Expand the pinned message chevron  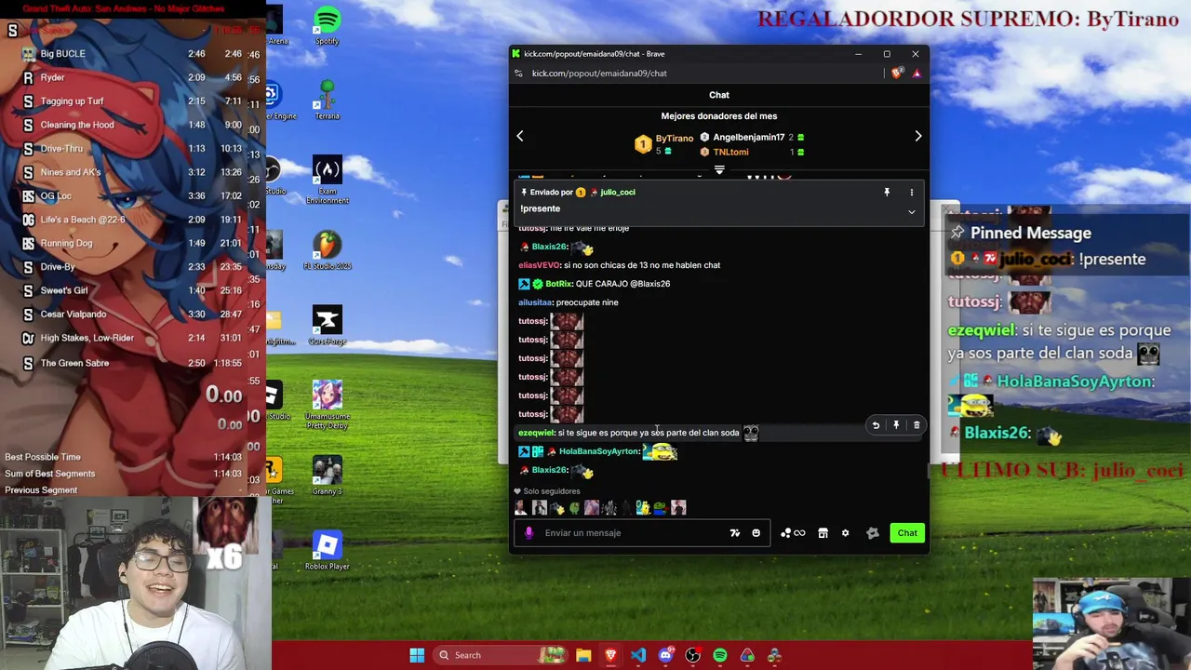click(x=912, y=212)
